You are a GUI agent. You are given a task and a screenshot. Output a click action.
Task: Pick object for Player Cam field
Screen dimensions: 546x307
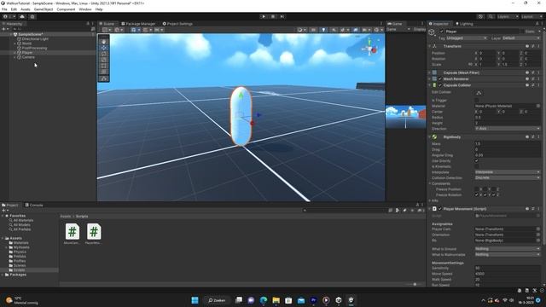coord(538,229)
